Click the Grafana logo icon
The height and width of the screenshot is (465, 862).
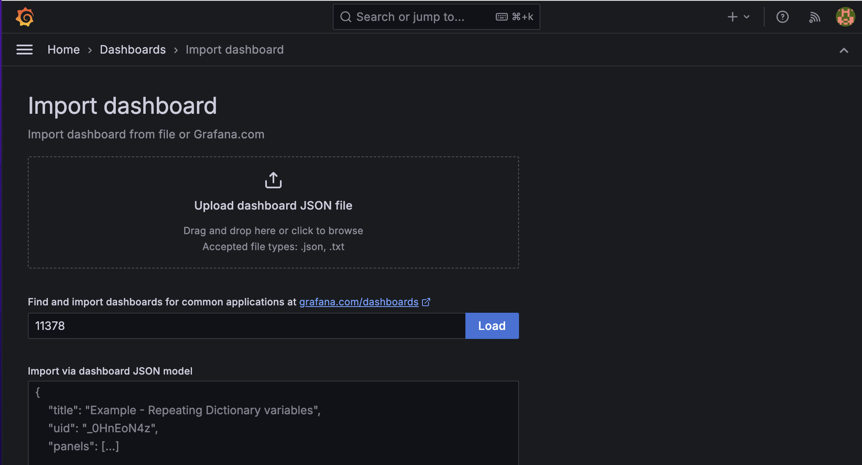(x=25, y=17)
